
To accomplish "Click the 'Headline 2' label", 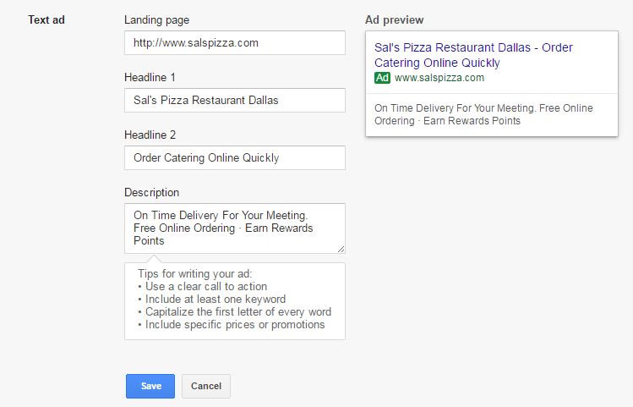I will 150,135.
